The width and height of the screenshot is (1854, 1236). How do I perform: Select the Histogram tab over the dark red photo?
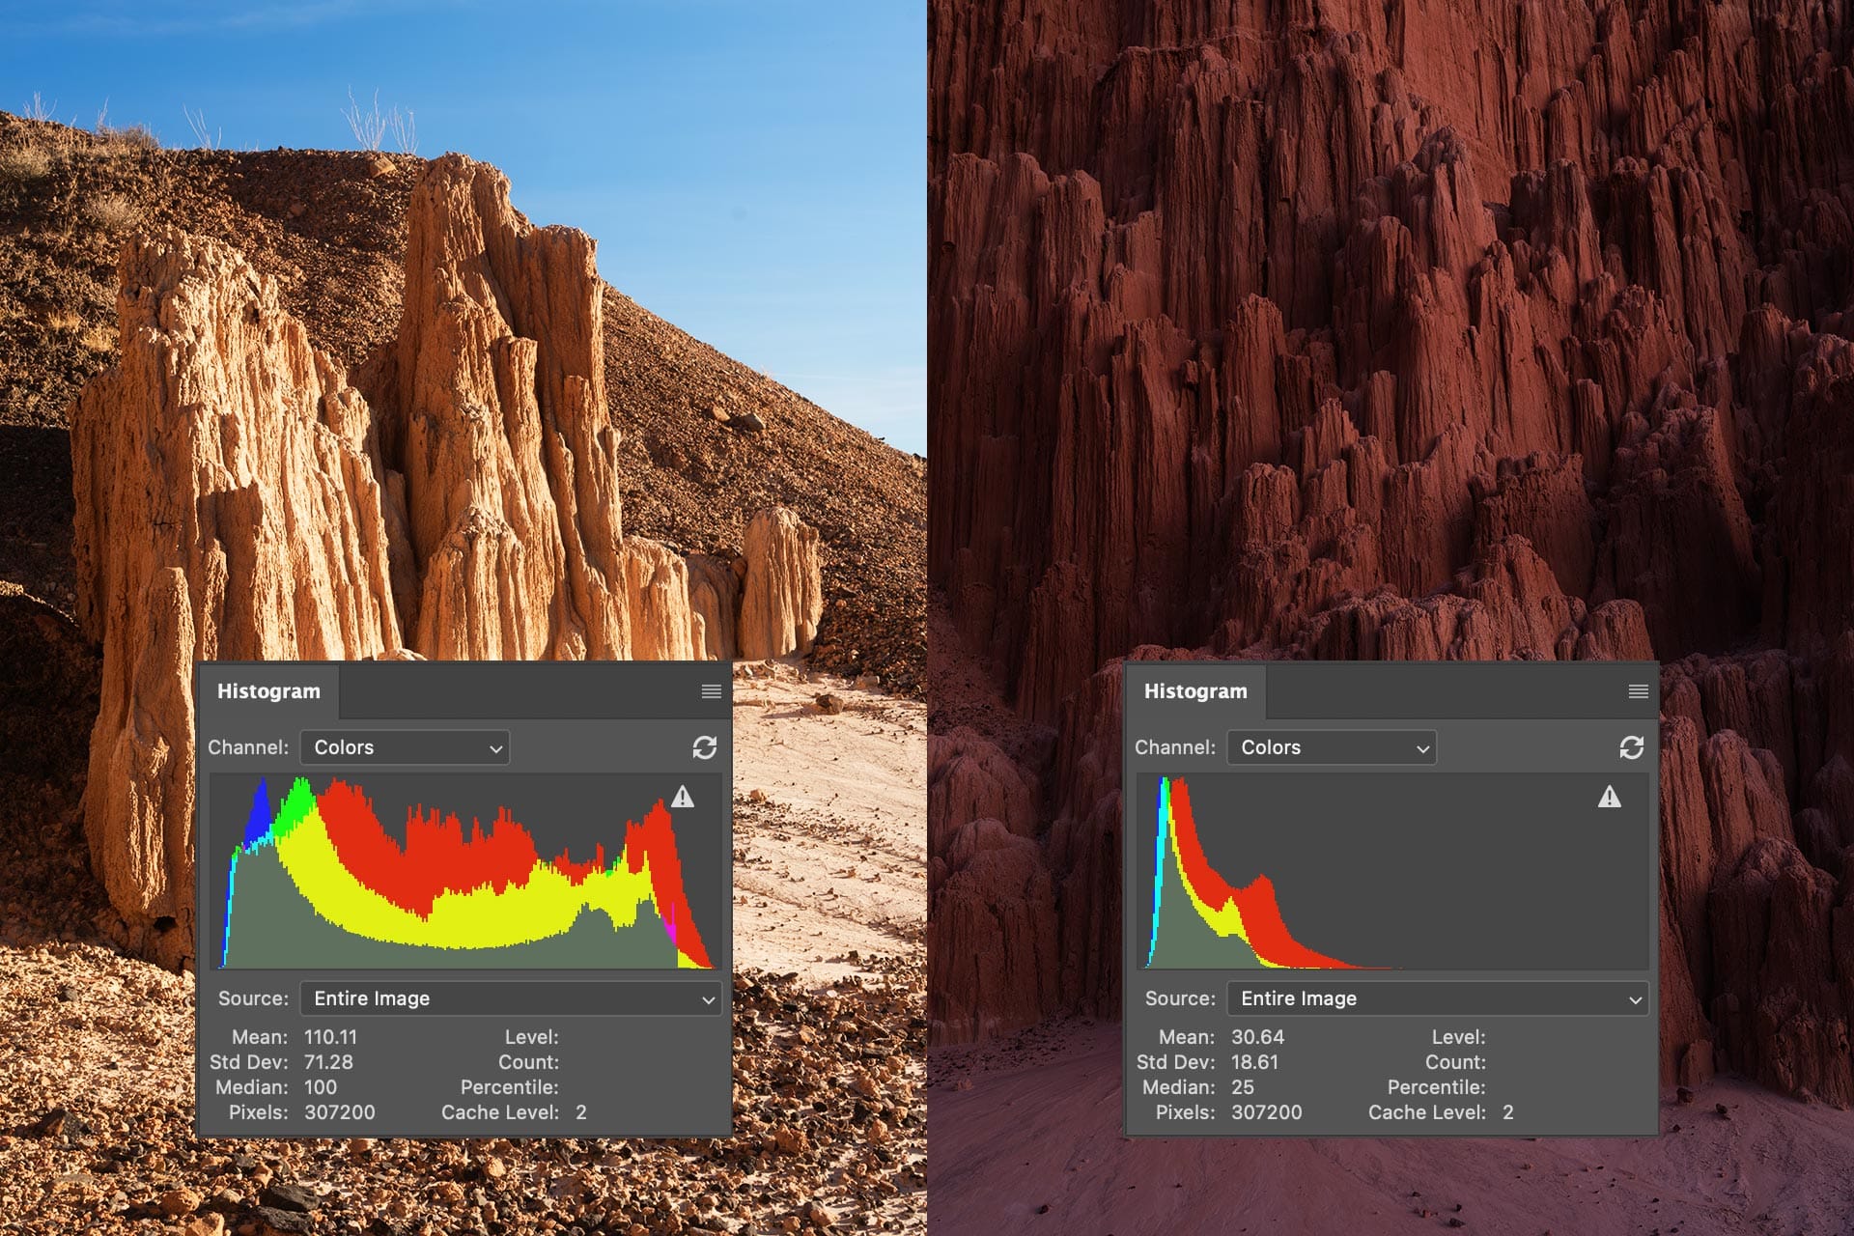tap(1195, 691)
